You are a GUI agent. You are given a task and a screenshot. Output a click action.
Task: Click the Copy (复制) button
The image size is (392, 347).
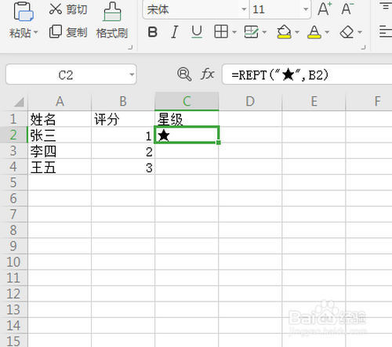pos(68,32)
